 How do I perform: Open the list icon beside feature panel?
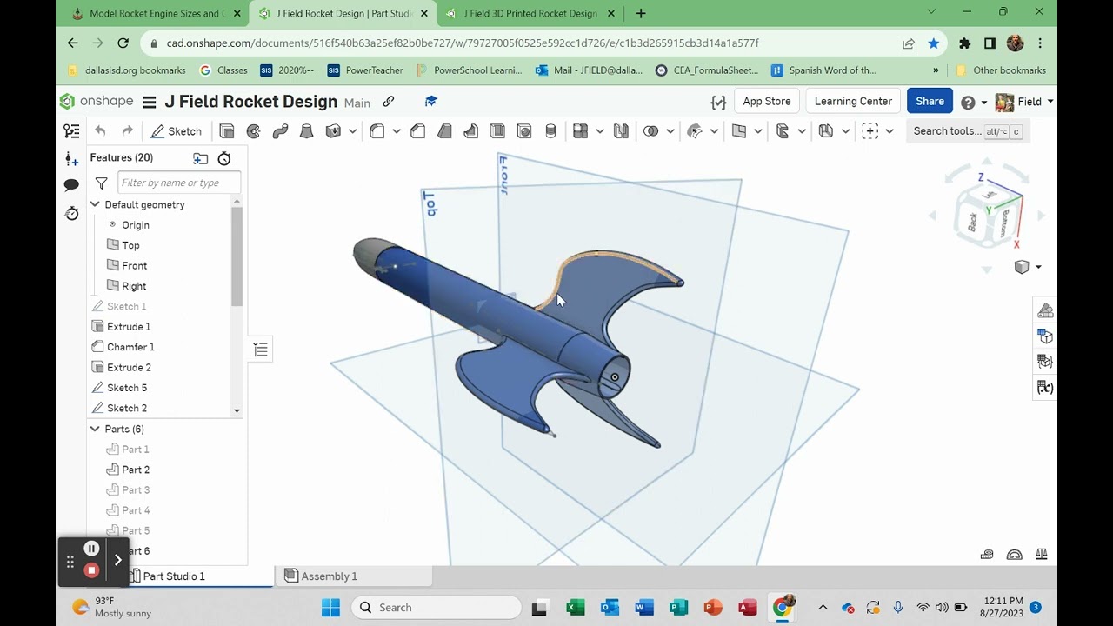260,350
